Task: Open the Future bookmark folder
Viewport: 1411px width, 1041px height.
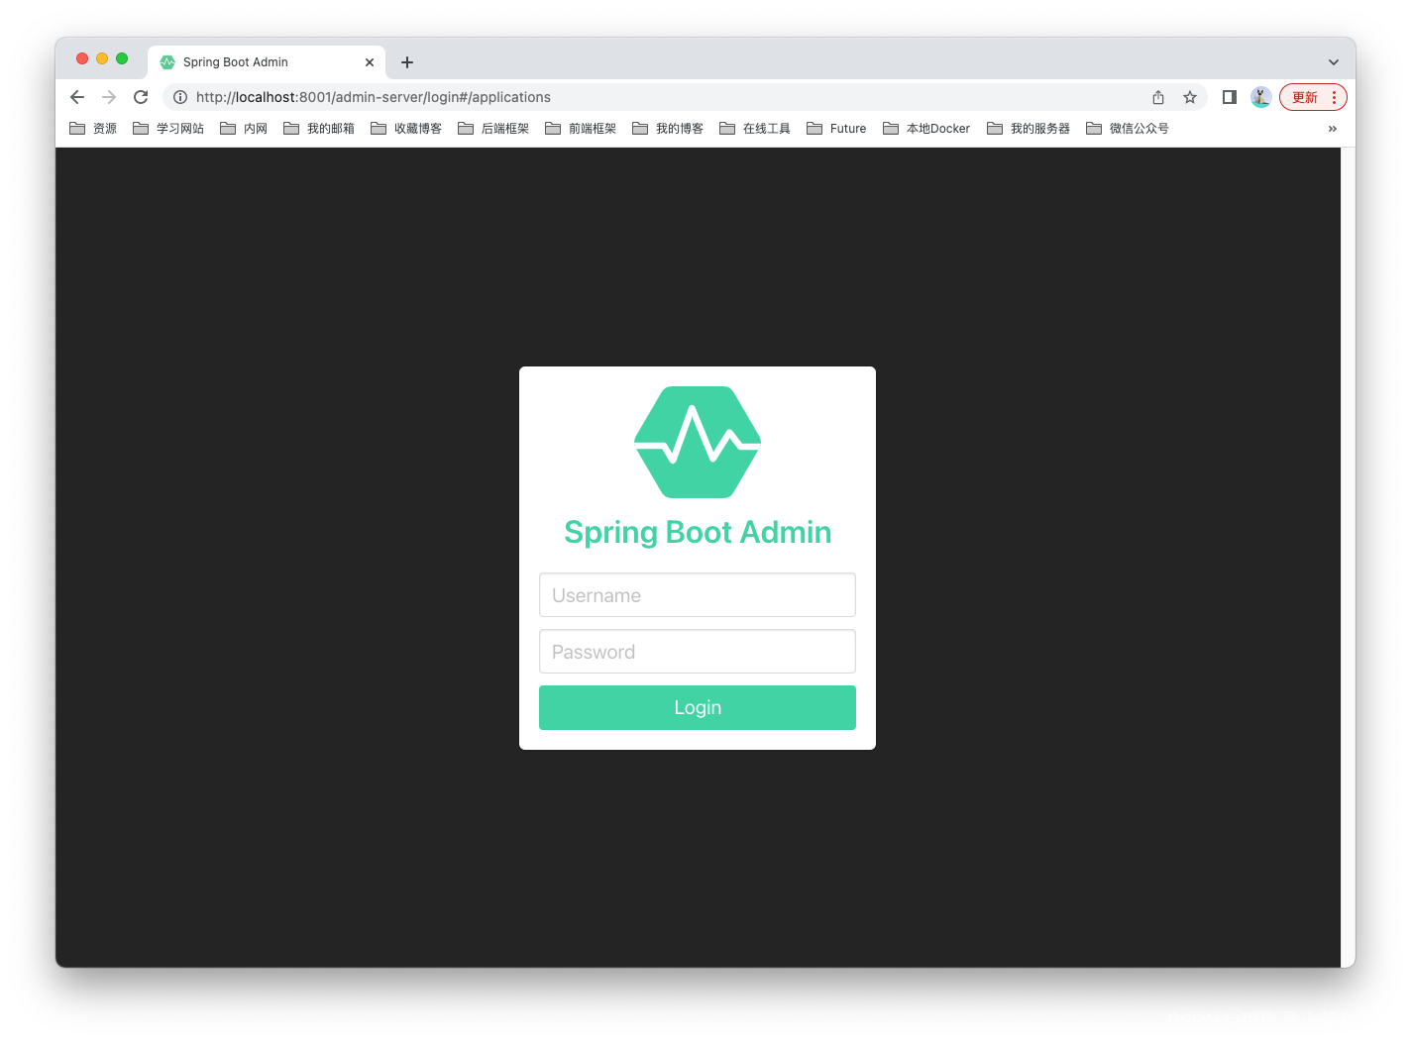Action: [836, 129]
